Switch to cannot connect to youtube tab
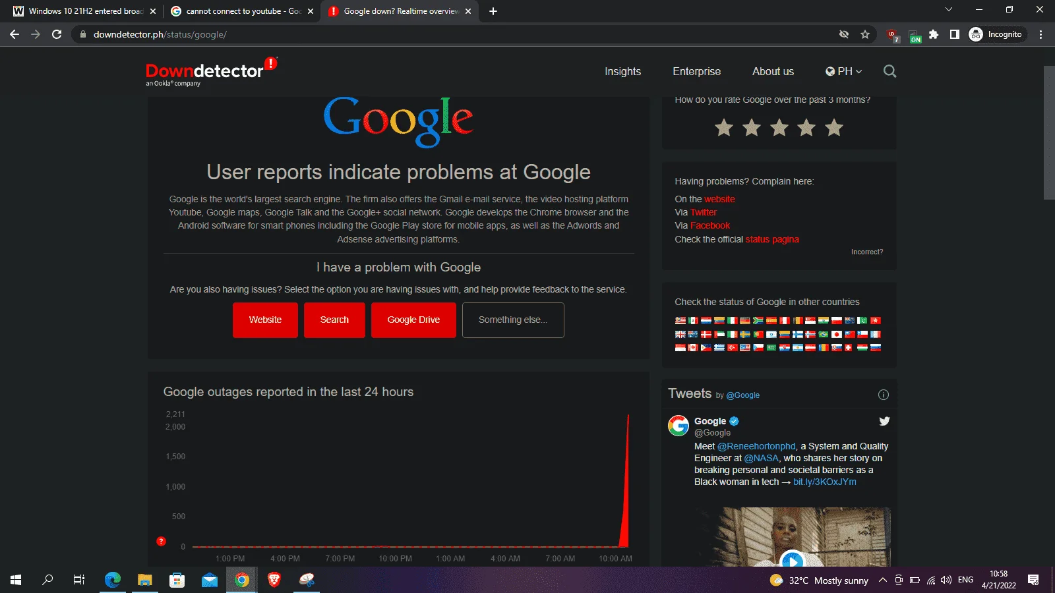 241,11
